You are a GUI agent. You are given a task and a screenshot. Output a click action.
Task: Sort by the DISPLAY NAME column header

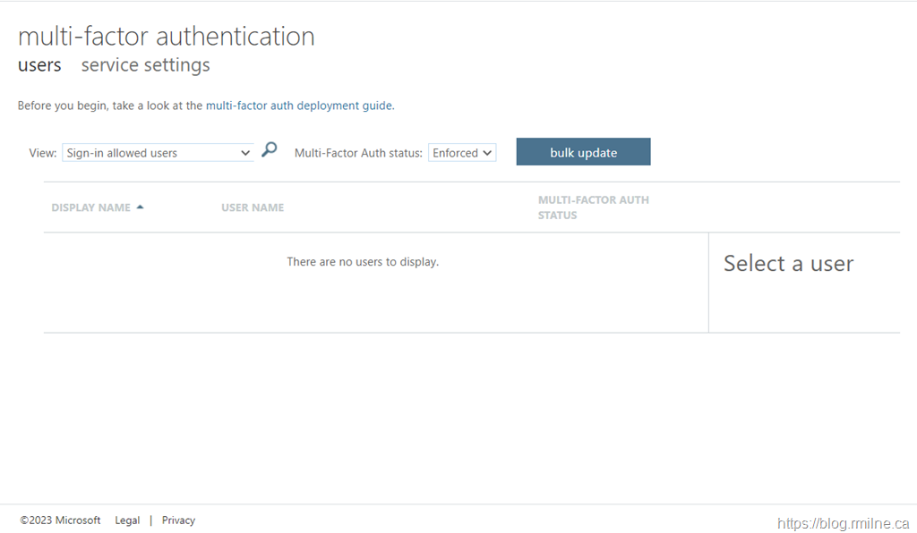pyautogui.click(x=90, y=207)
